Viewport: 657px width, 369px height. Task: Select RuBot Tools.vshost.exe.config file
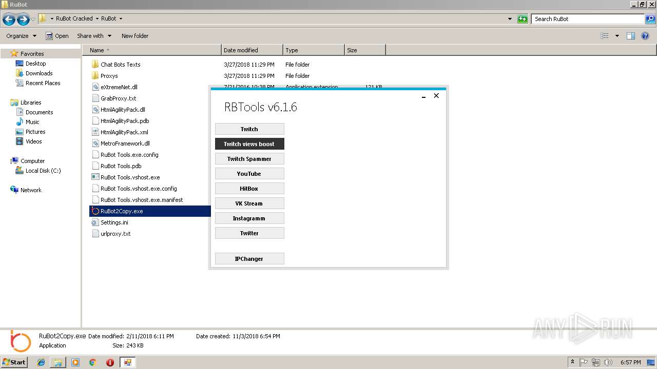tap(139, 189)
